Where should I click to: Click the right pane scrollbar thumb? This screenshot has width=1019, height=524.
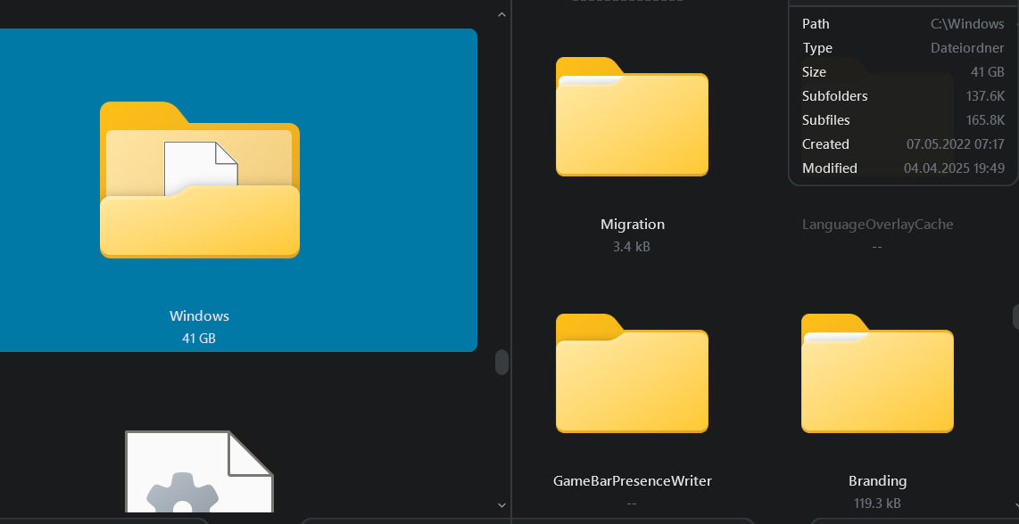1015,316
